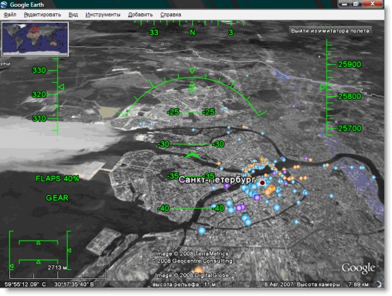Click the orange placemark near DigitalGlobe copyright
392x296 pixels.
(199, 270)
